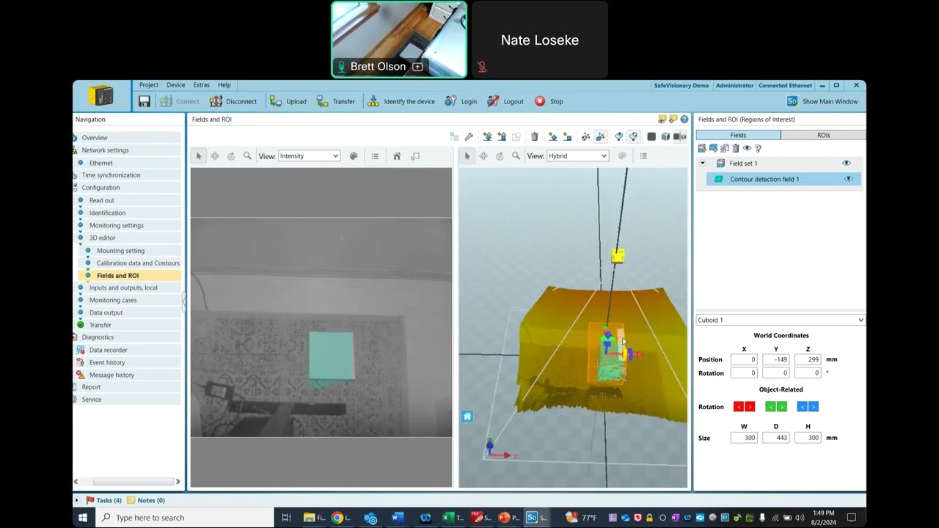Image resolution: width=939 pixels, height=528 pixels.
Task: Open Mounting setting in the navigation
Action: (120, 251)
